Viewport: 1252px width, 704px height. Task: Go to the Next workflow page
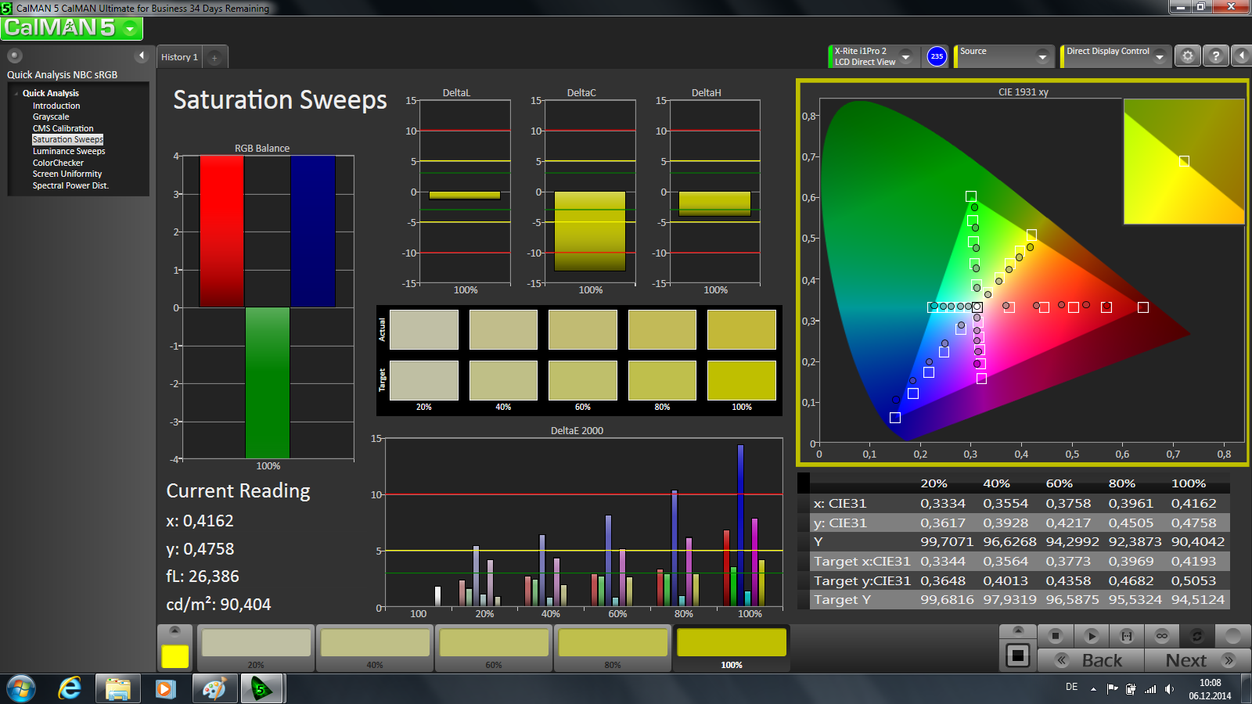tap(1197, 660)
